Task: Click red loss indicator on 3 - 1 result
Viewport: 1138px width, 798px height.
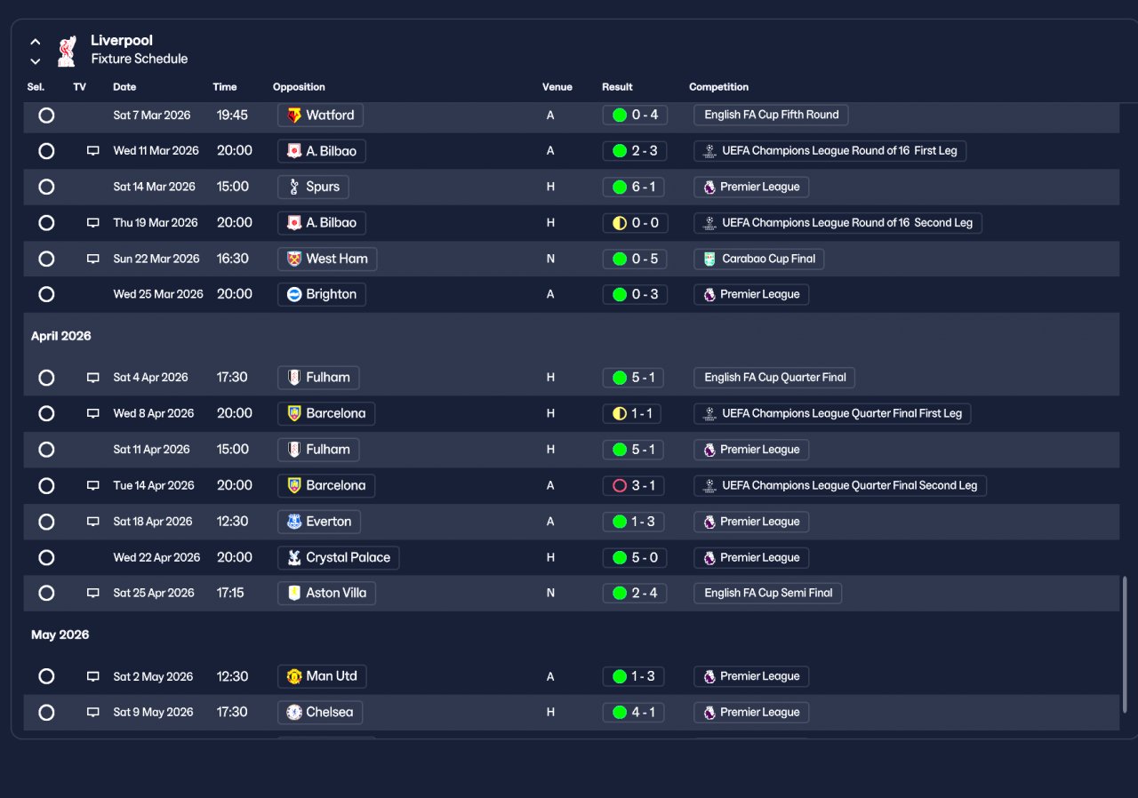Action: (x=620, y=485)
